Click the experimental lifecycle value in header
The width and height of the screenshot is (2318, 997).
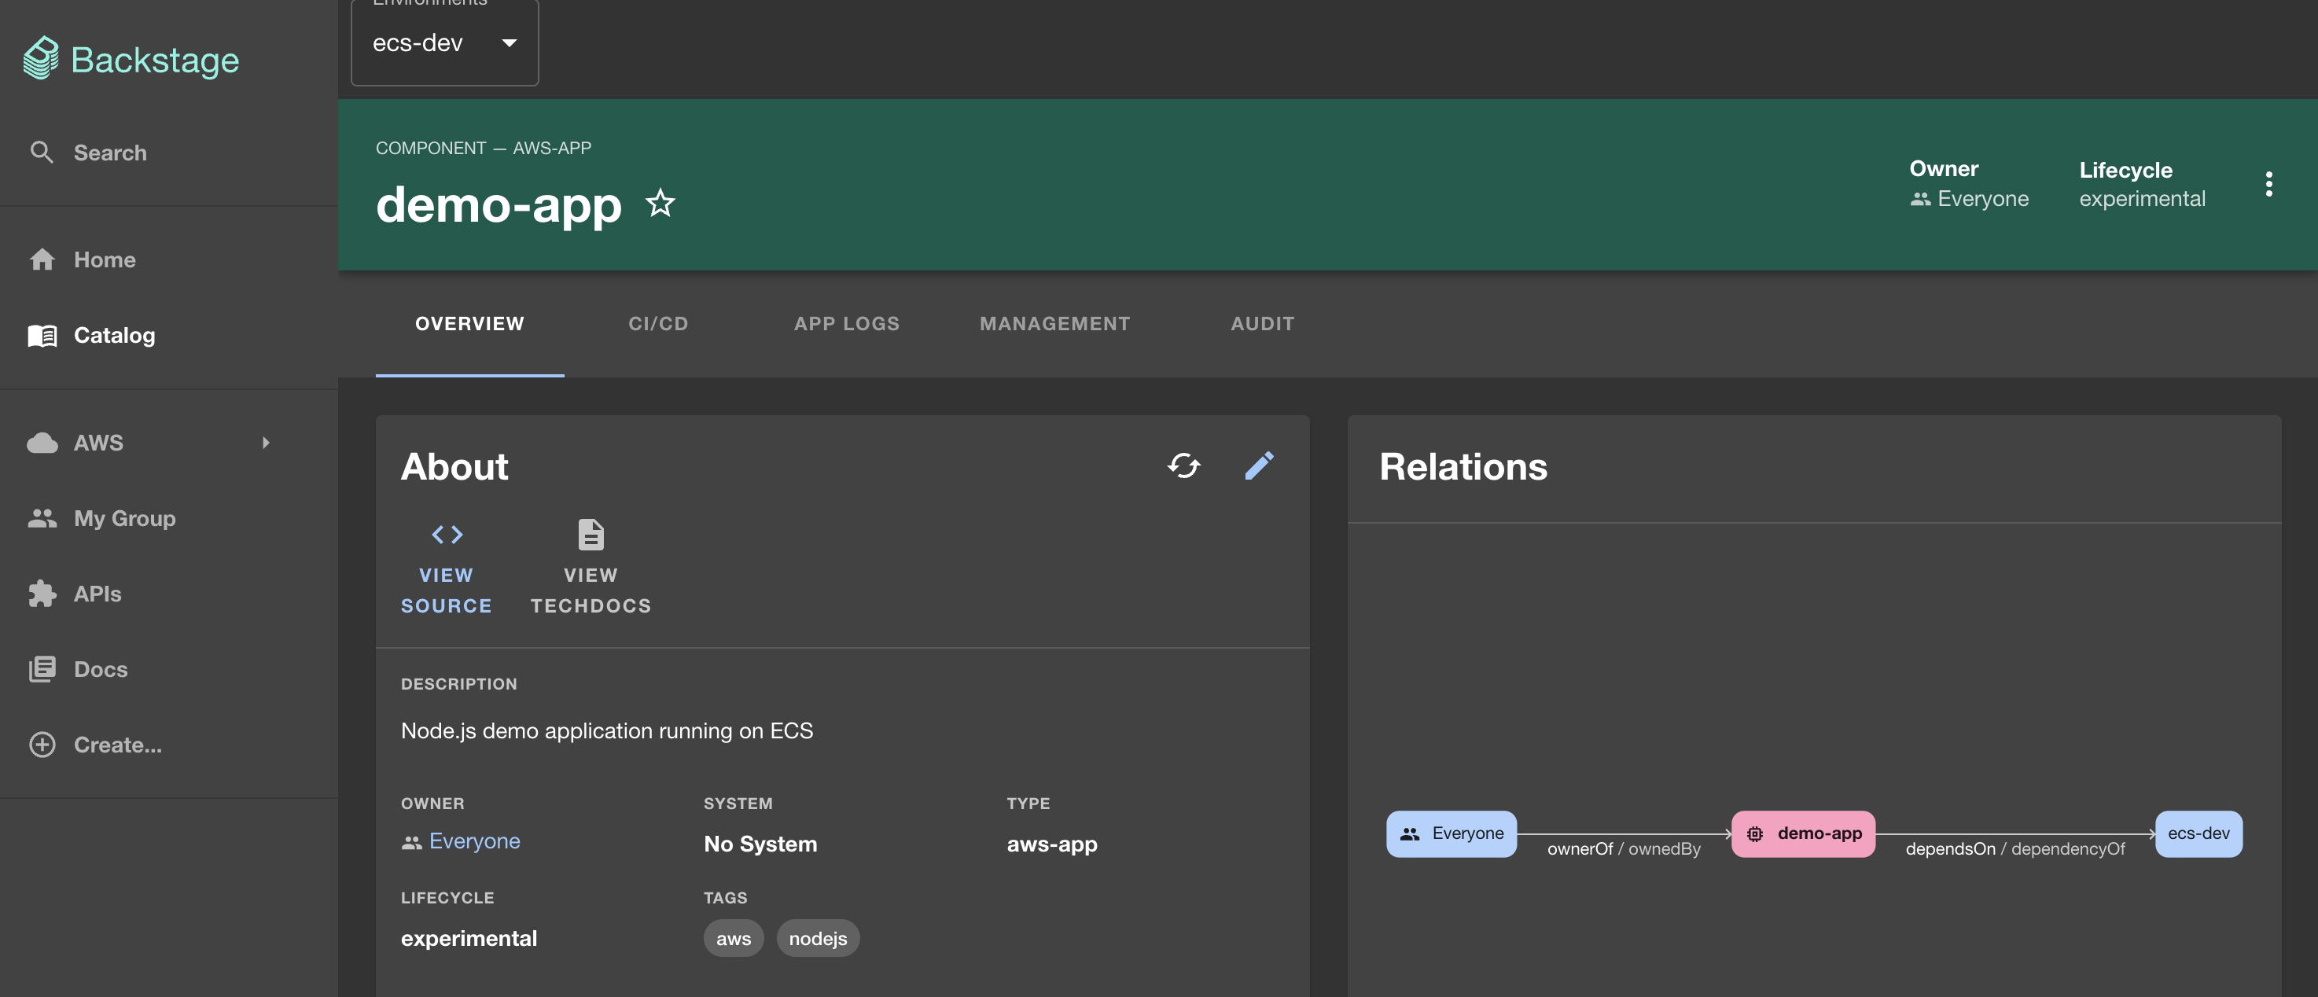[x=2142, y=199]
